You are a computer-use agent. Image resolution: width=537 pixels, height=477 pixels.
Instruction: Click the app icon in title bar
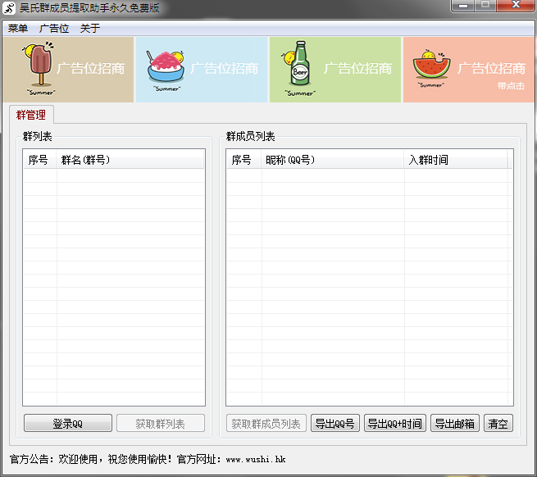pos(9,8)
